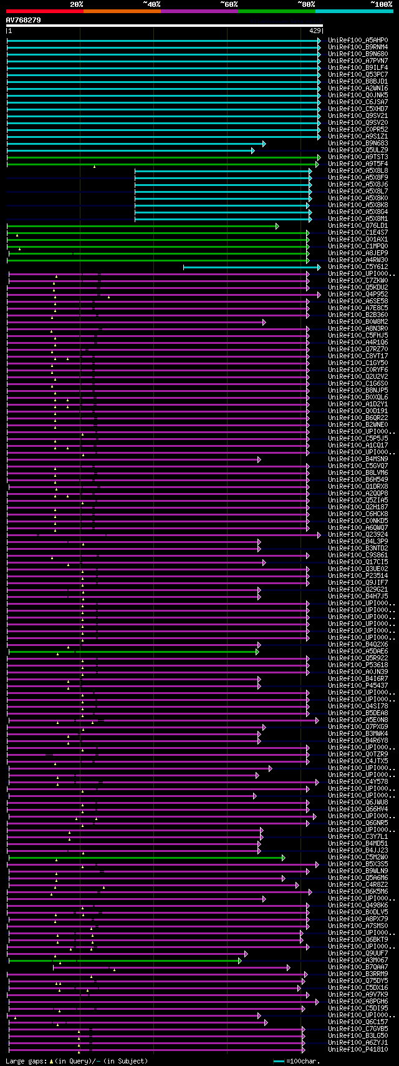Click label UniRef100_Q5A6M6
399x1066 pixels.
tap(358, 878)
